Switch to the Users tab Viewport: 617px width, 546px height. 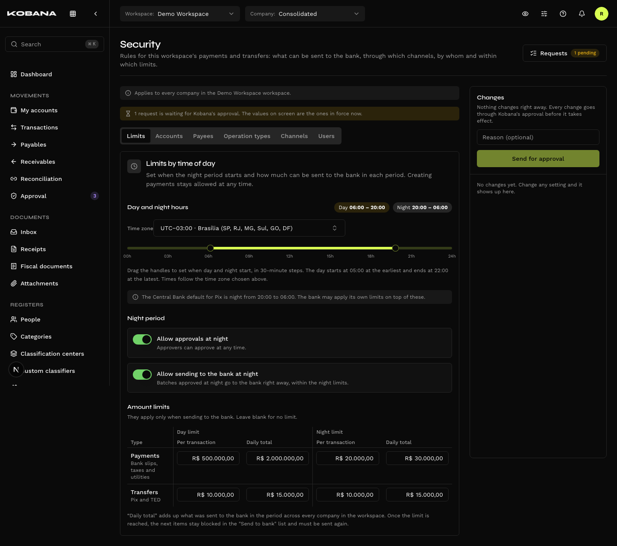tap(326, 136)
